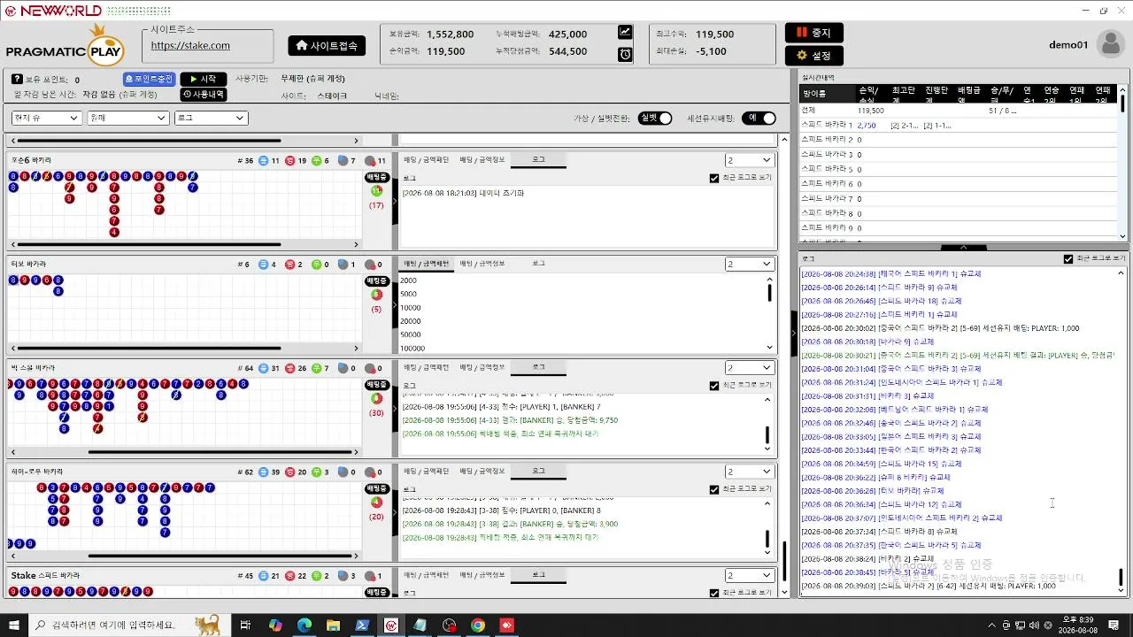Screen dimensions: 1133x637
Task: Open Task View from the taskbar
Action: [x=247, y=625]
